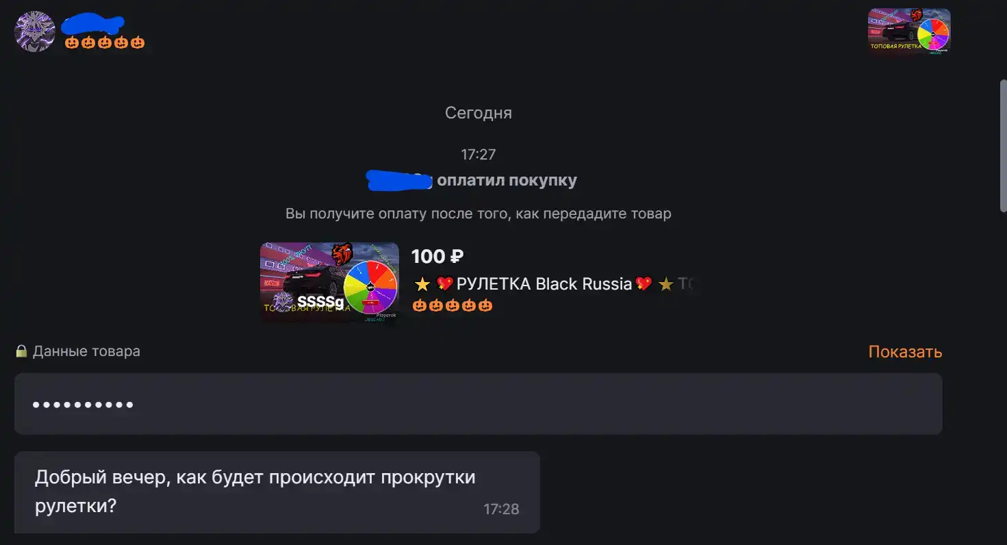Click the SSSSg seller avatar on the product image
Viewport: 1007px width, 545px height.
[283, 301]
